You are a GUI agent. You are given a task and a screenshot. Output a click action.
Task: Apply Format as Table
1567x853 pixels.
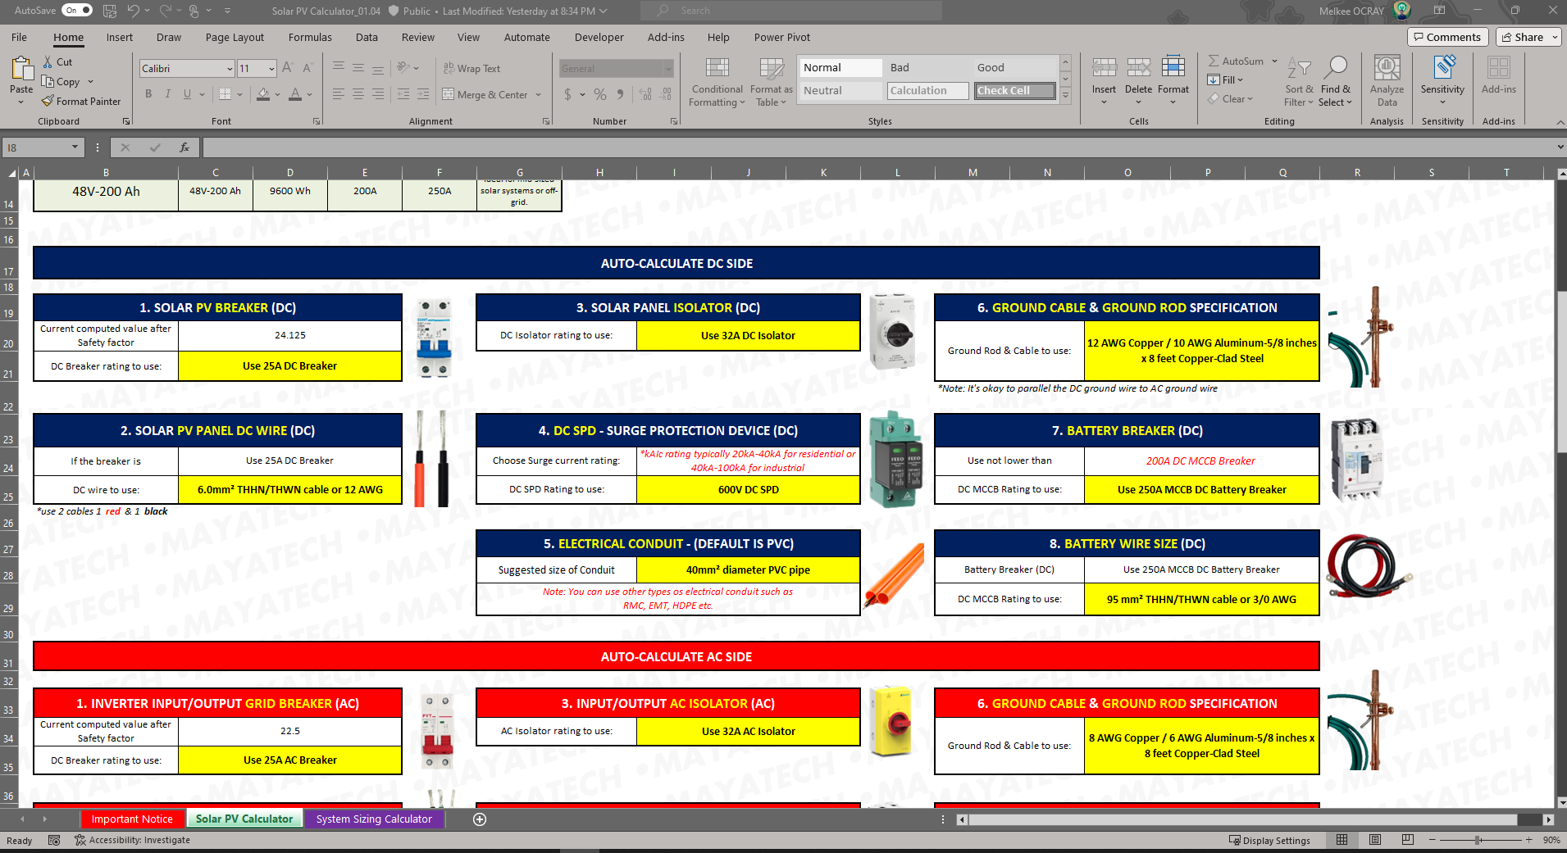pos(770,81)
